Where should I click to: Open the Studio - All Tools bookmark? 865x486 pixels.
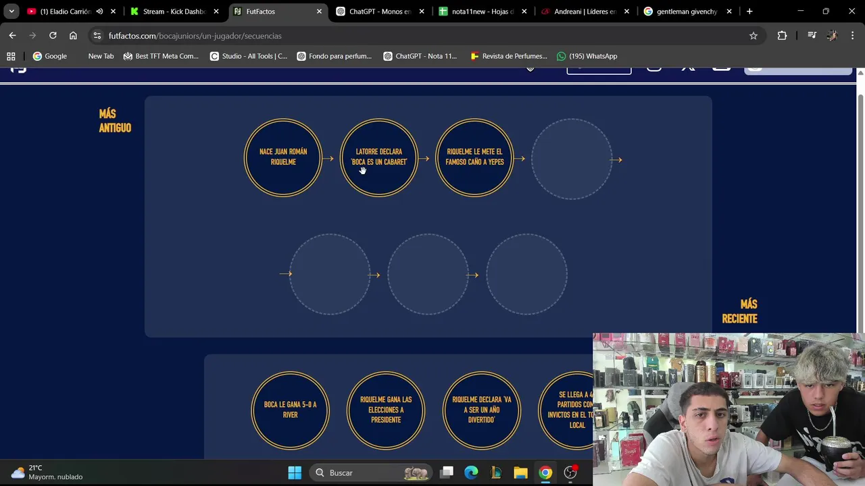coord(249,56)
